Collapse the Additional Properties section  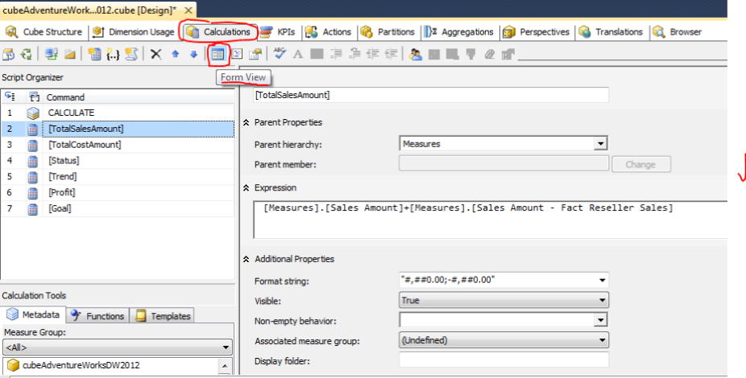pyautogui.click(x=246, y=259)
